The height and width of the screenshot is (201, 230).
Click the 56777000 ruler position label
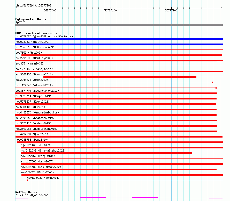[x=50, y=10]
